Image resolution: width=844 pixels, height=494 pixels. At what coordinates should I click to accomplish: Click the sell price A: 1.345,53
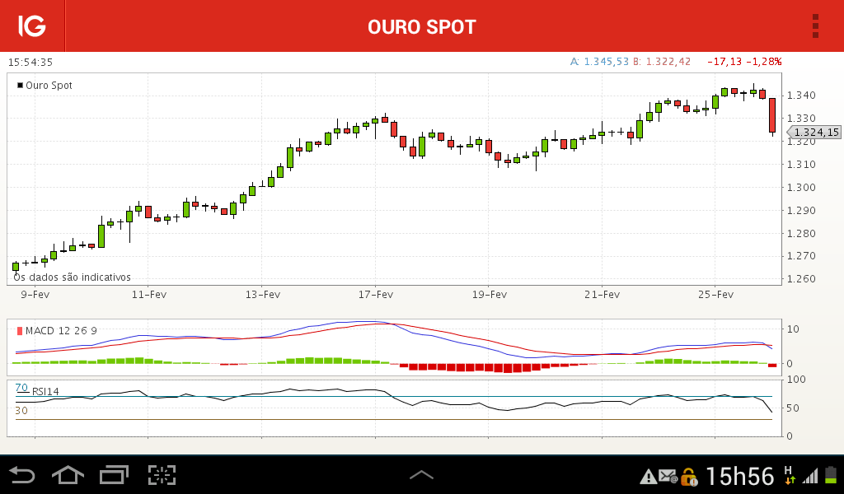(x=599, y=62)
